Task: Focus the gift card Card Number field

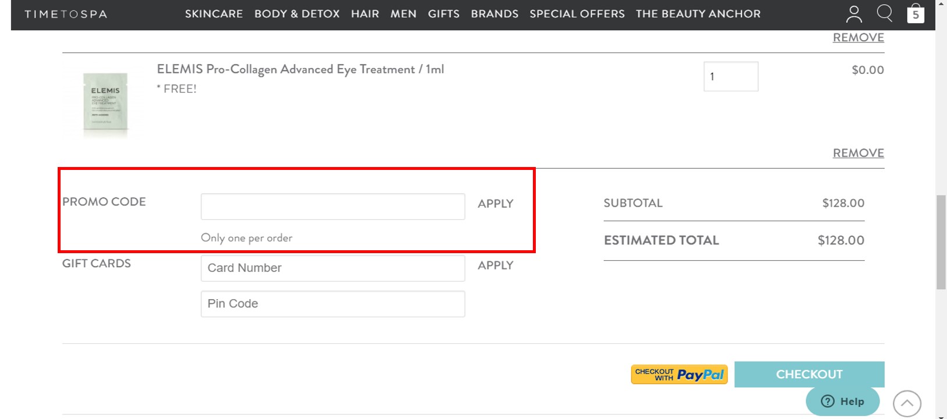Action: [333, 268]
